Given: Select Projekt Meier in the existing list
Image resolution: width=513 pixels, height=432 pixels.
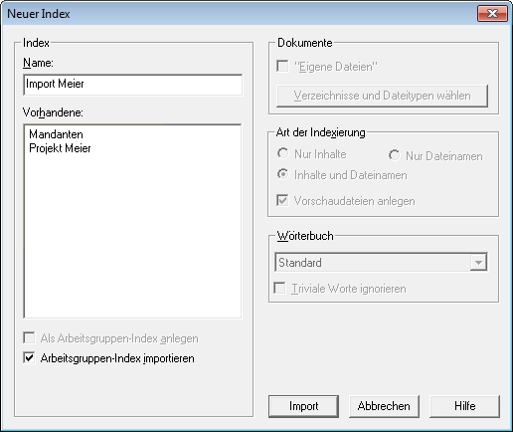Looking at the screenshot, I should pyautogui.click(x=60, y=148).
